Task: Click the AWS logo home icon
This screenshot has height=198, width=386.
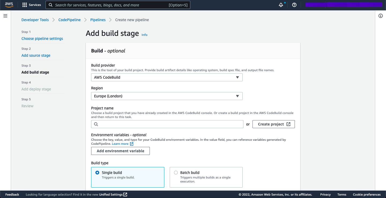Action: coord(9,5)
